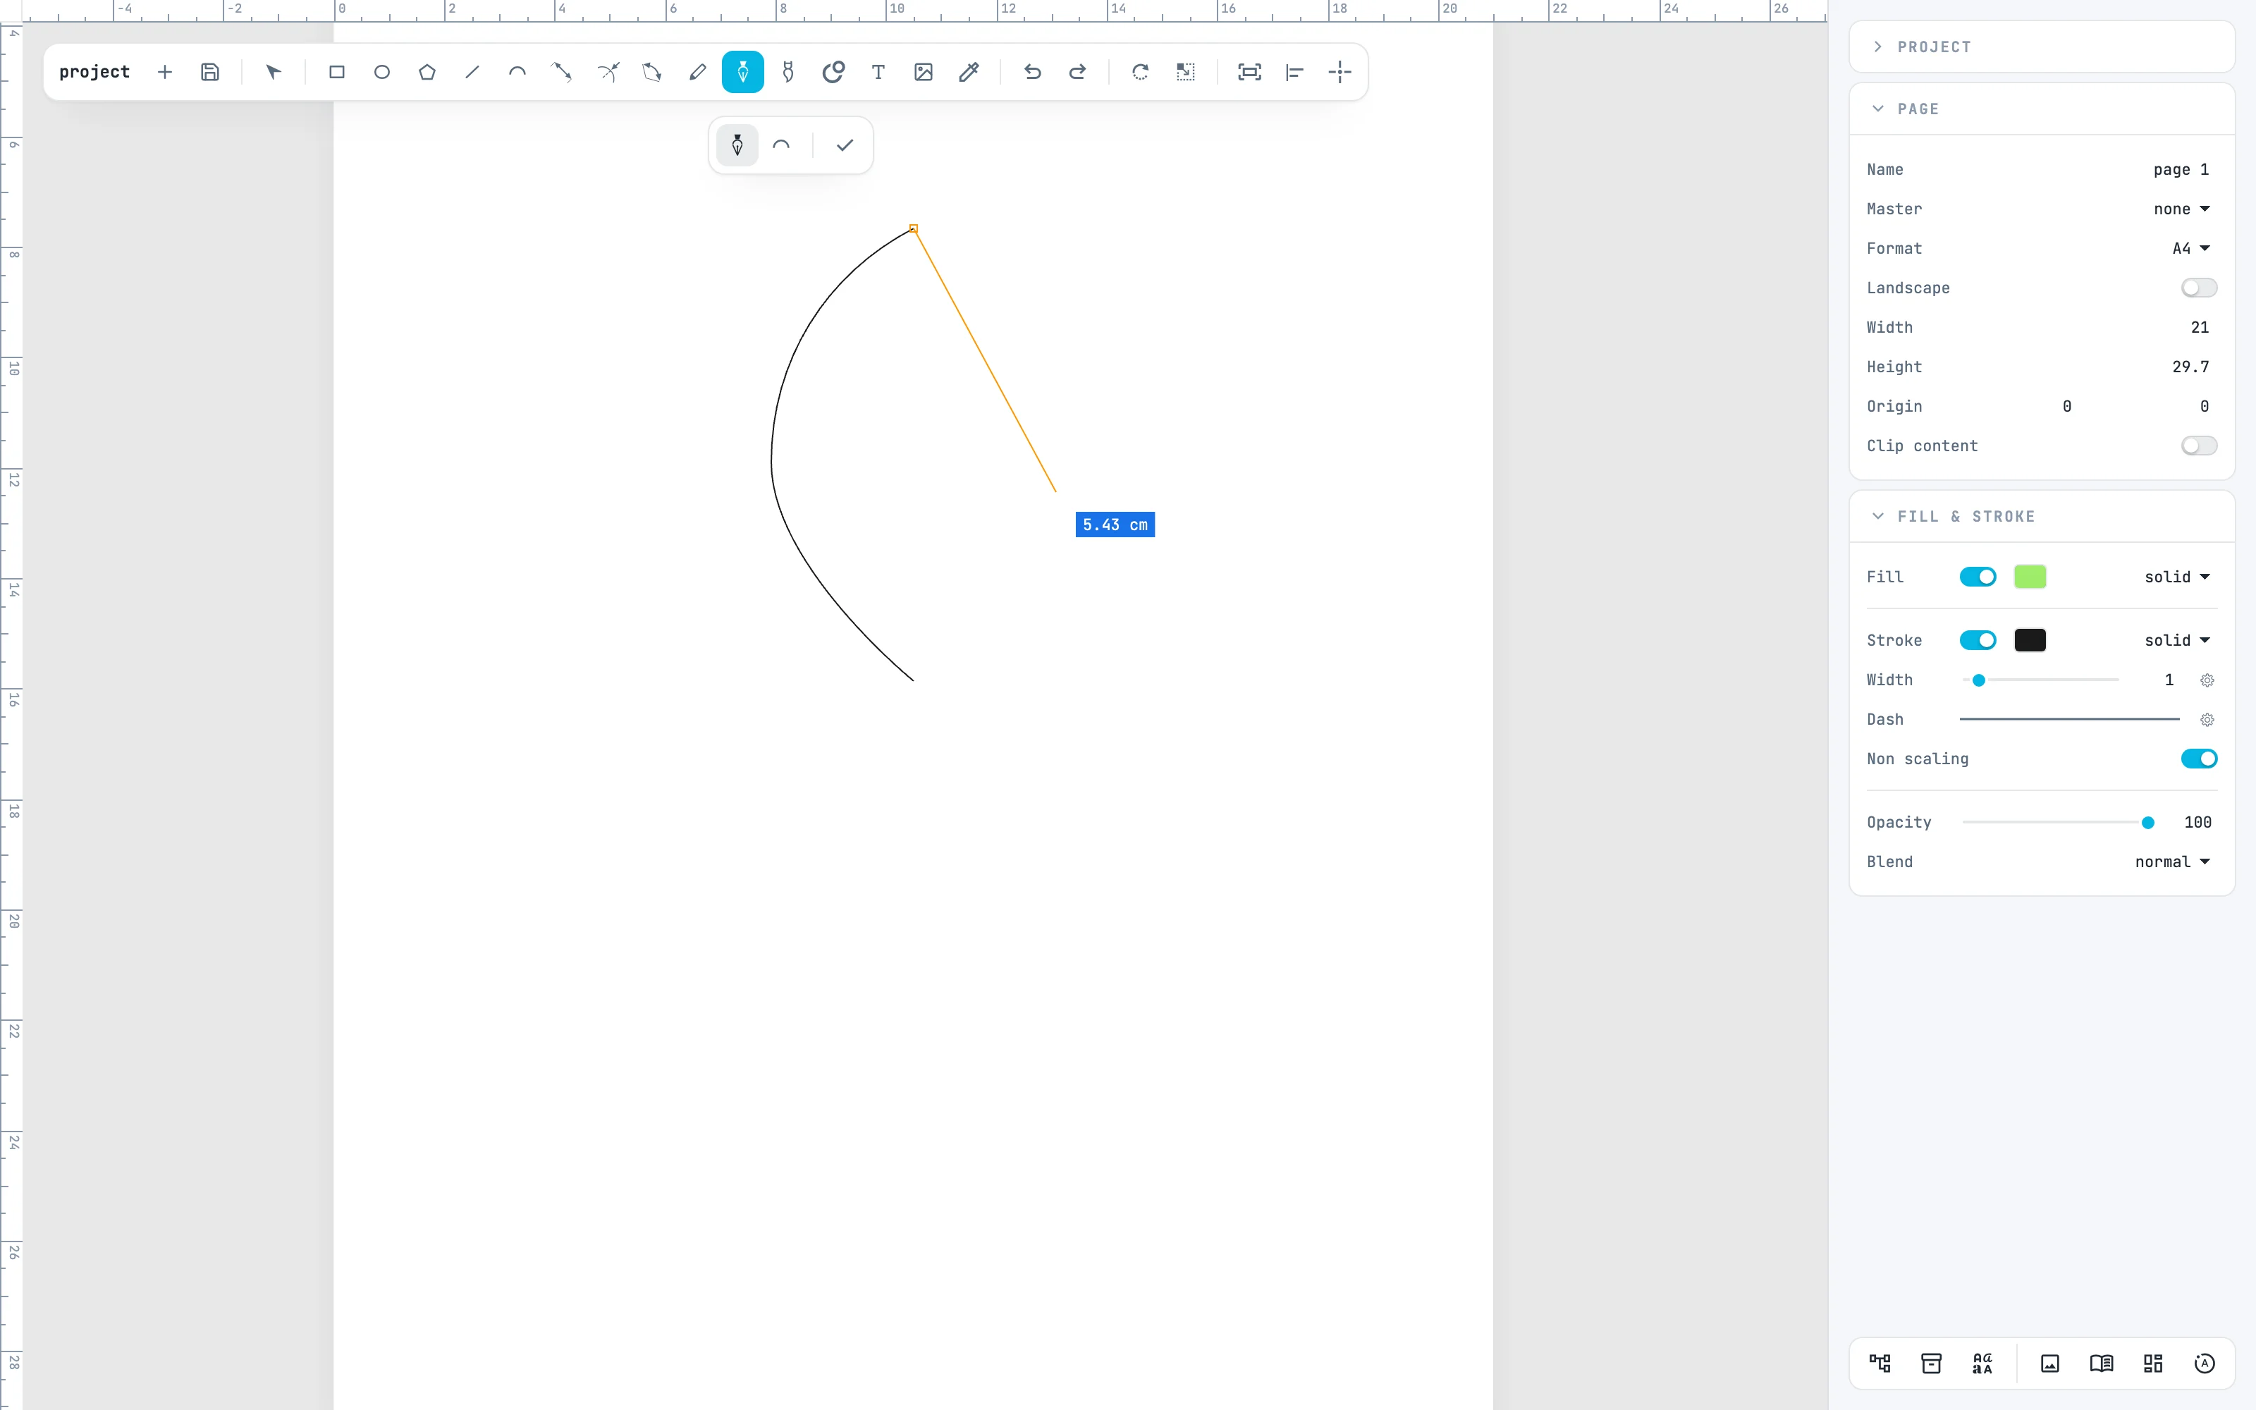Screen dimensions: 2256x1410
Task: Click the Undo arrow icon
Action: tap(1032, 72)
